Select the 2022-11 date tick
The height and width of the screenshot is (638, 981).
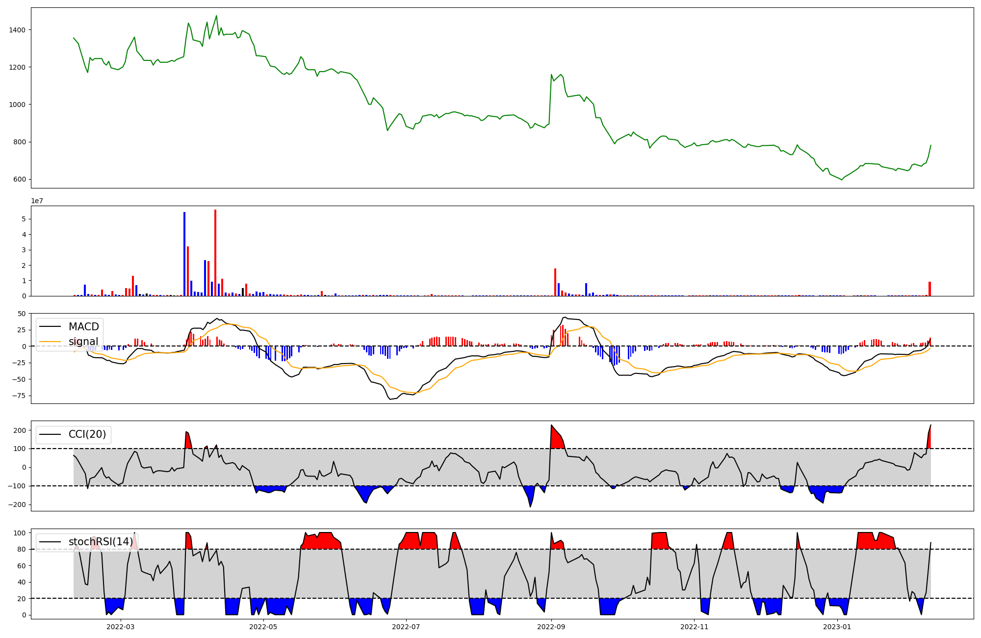pyautogui.click(x=694, y=627)
